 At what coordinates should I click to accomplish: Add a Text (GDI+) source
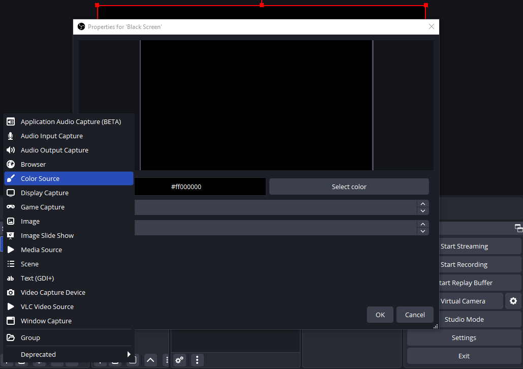(x=37, y=278)
